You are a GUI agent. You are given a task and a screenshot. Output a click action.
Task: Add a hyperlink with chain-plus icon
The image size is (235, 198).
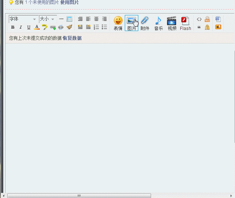pos(53,27)
